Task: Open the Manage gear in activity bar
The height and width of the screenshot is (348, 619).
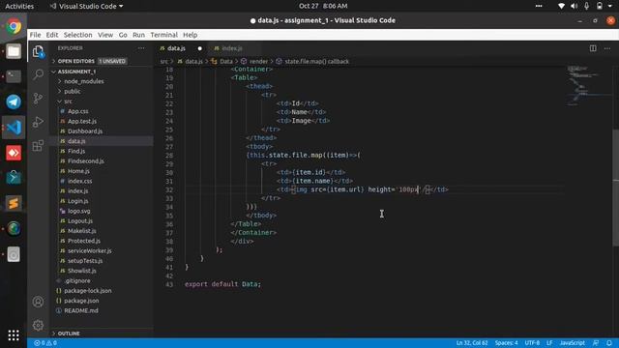Action: coord(38,325)
